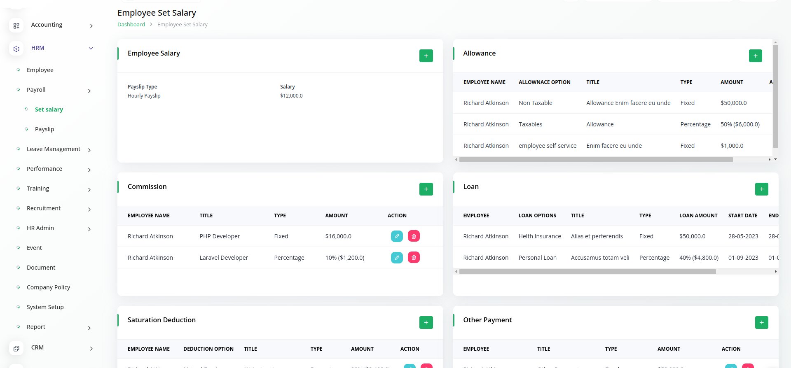Click the plus icon in Employee Salary card
The height and width of the screenshot is (368, 791).
coord(426,56)
